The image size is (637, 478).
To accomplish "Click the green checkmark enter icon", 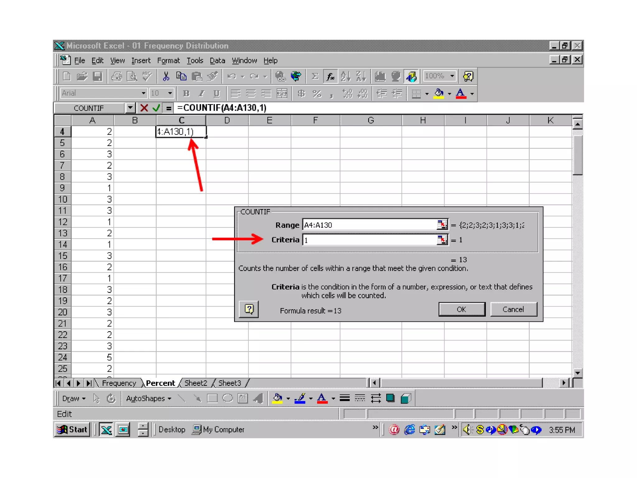I will [x=156, y=108].
